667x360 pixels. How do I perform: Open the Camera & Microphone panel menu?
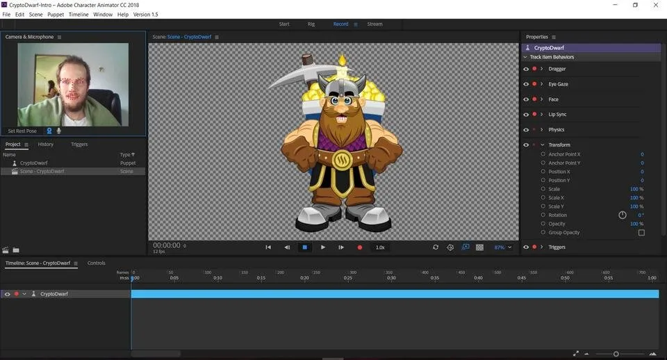click(59, 38)
